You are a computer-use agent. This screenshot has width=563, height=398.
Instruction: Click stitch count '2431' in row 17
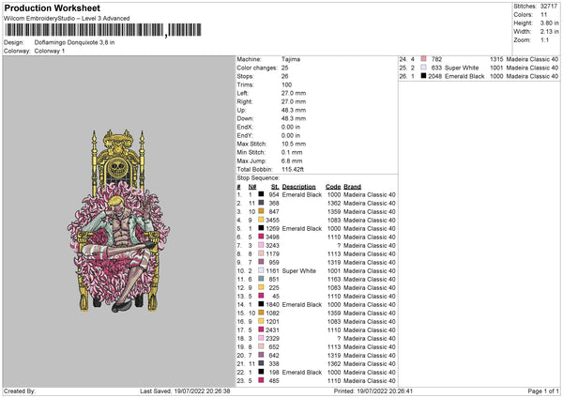point(272,329)
